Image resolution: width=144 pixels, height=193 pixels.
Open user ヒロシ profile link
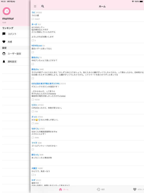click(x=34, y=105)
